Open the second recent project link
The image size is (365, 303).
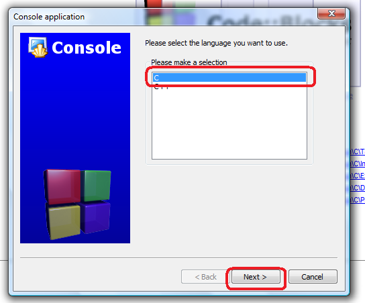357,164
